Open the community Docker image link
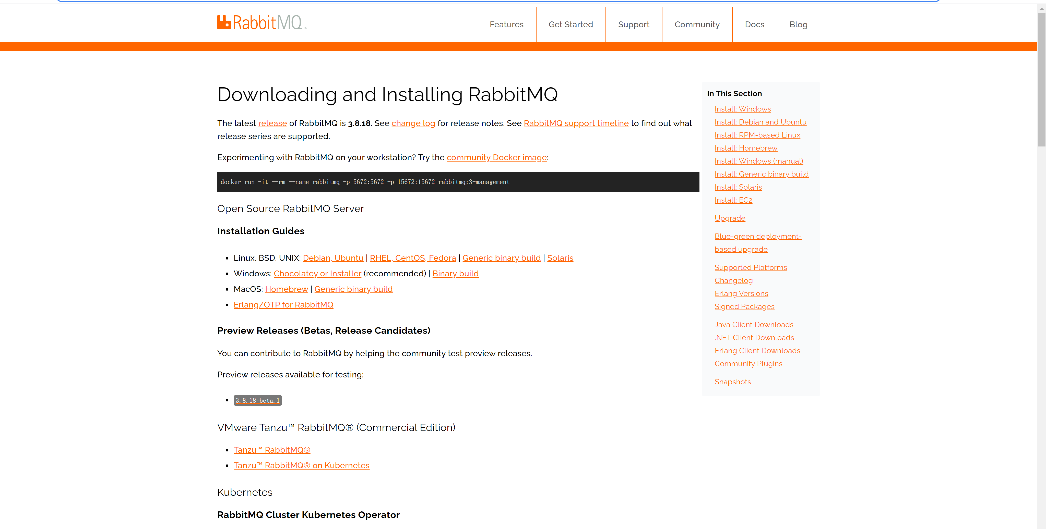 [x=496, y=157]
